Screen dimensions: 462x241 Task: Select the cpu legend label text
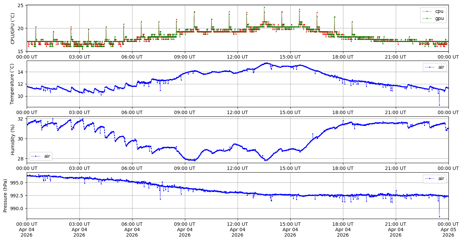click(439, 12)
